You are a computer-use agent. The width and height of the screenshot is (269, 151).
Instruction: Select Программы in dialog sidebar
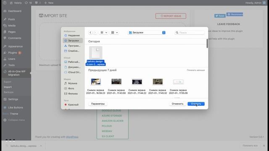[x=73, y=46]
